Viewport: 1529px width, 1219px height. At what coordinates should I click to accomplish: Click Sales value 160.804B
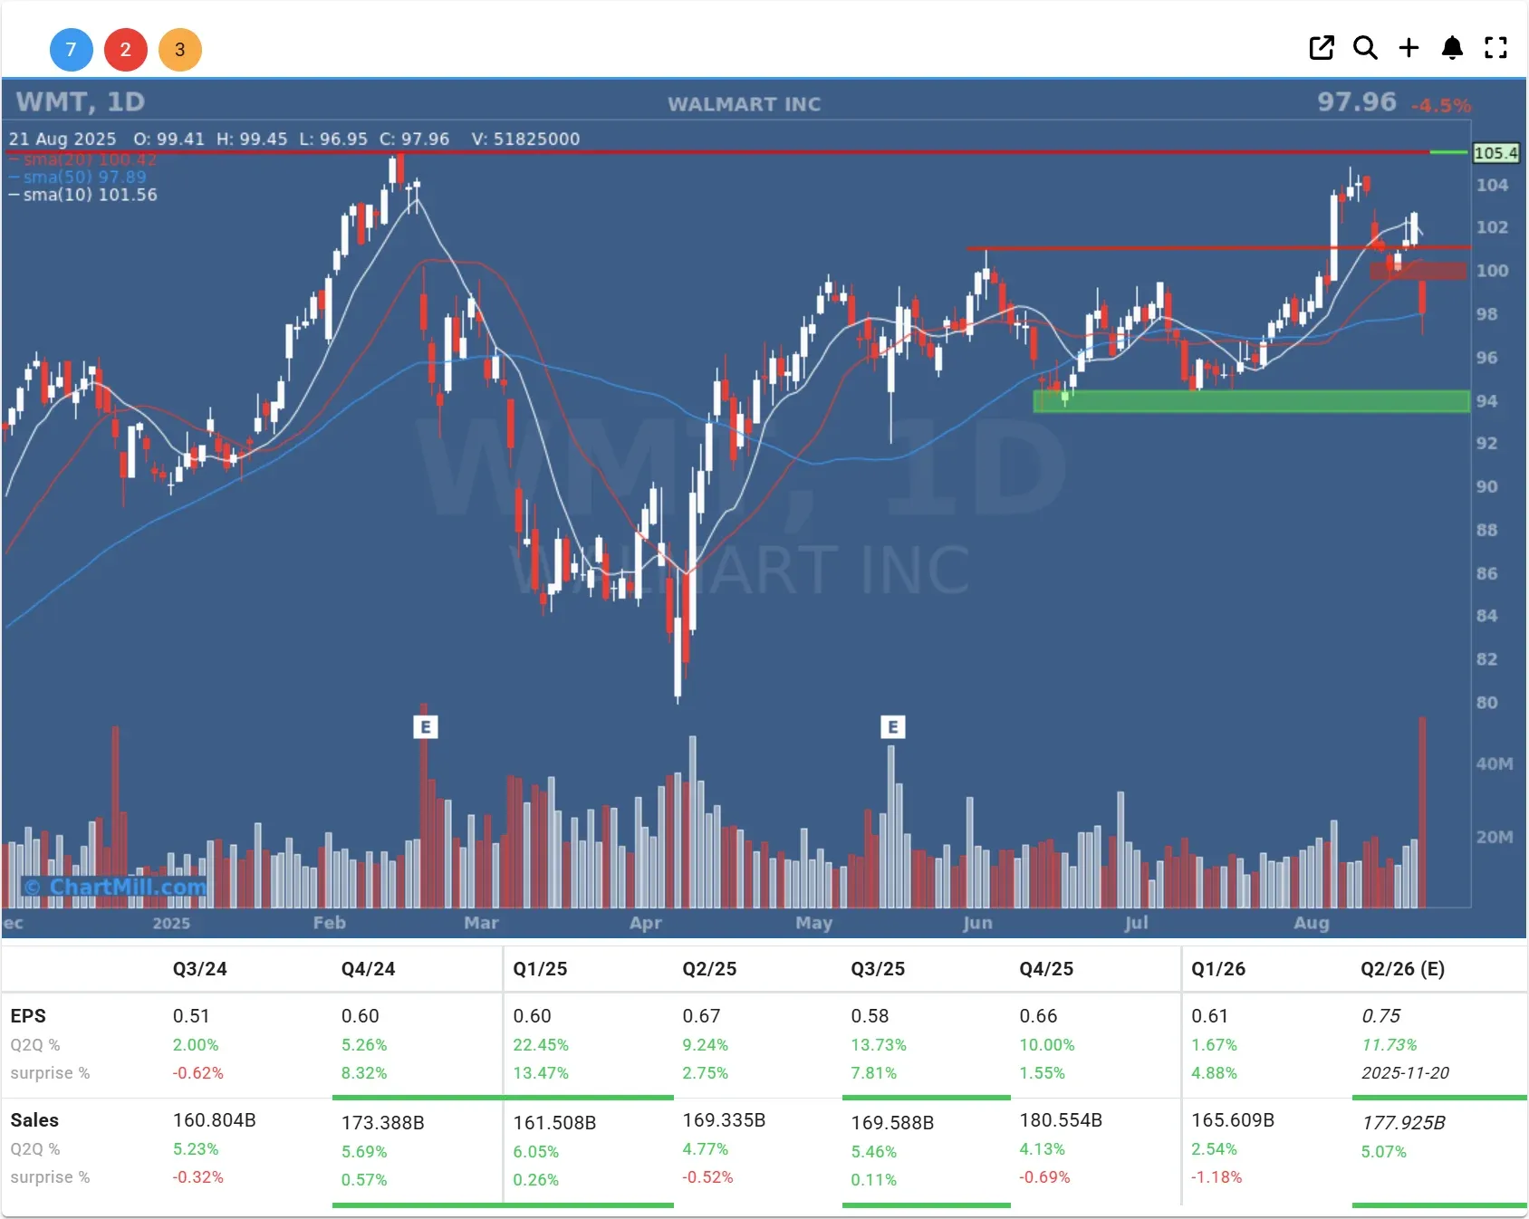coord(214,1120)
